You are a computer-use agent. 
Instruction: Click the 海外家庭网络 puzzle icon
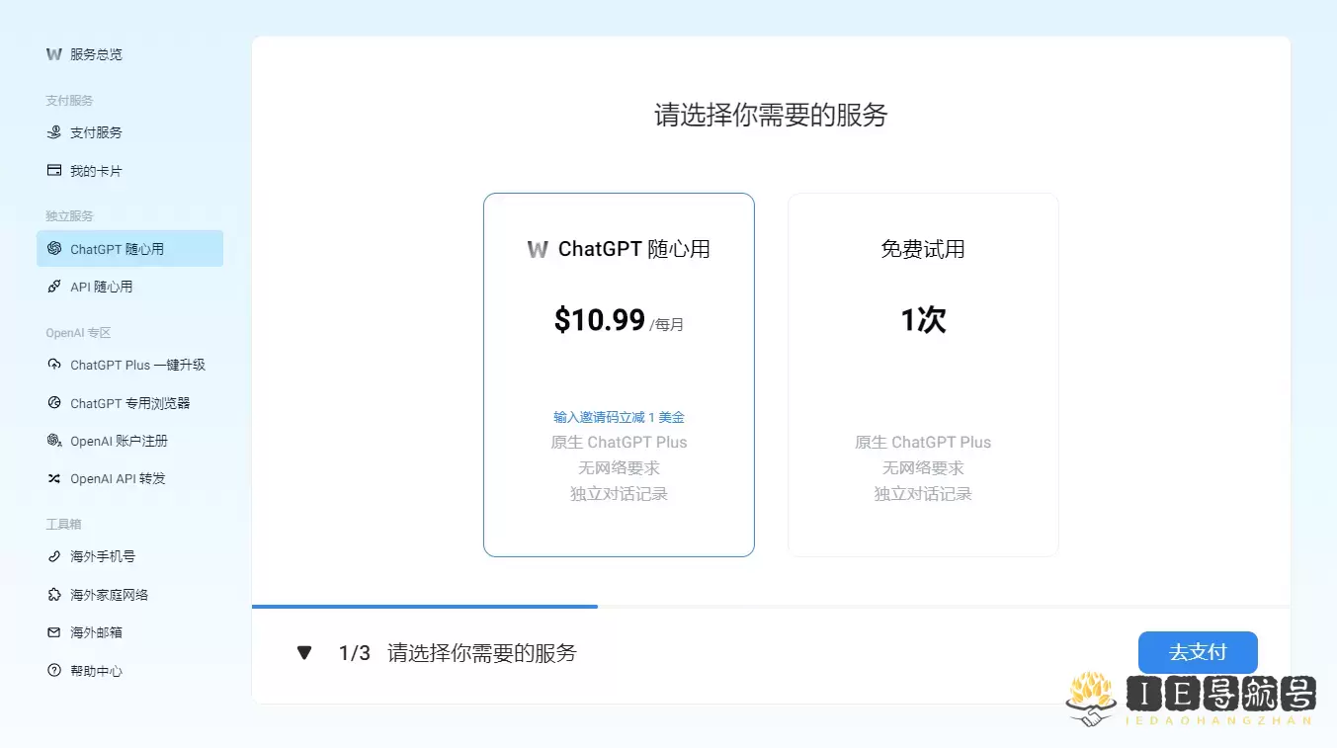pos(54,595)
